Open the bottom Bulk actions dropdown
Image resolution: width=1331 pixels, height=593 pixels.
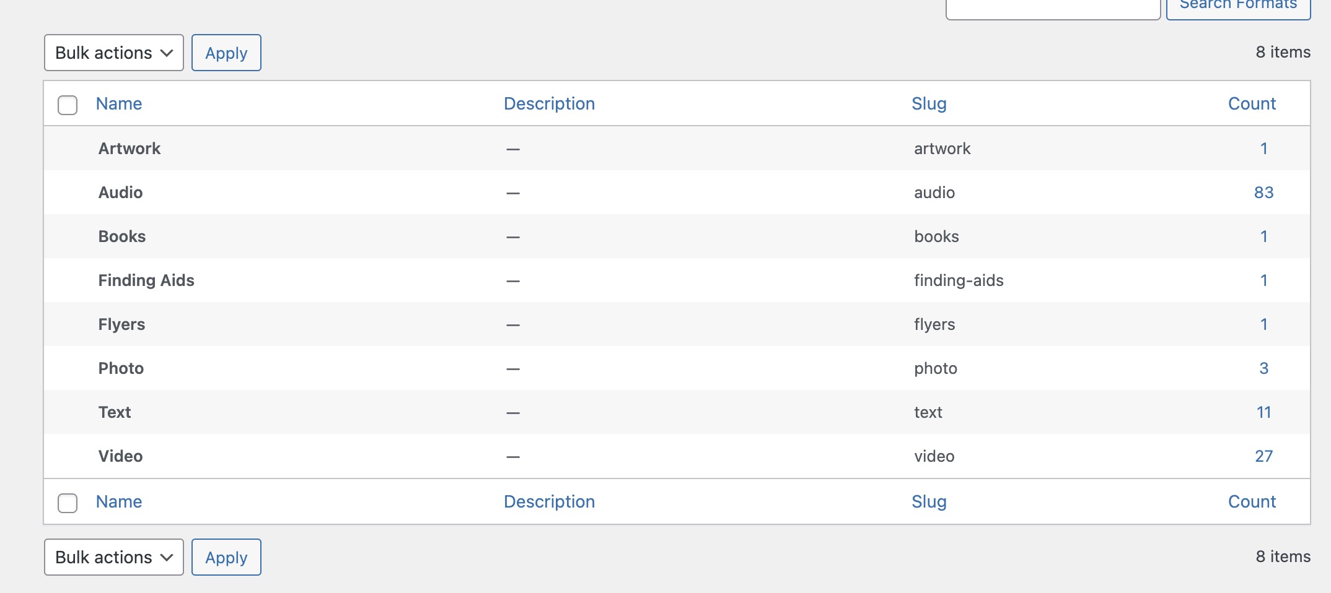pos(114,557)
